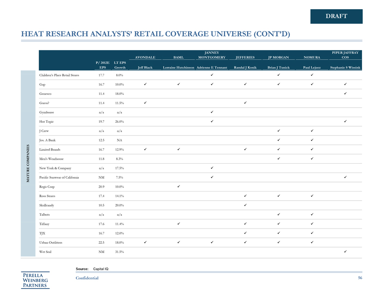The width and height of the screenshot is (383, 296).
Task: Click New York & Company's checkmark
Action: (212, 168)
